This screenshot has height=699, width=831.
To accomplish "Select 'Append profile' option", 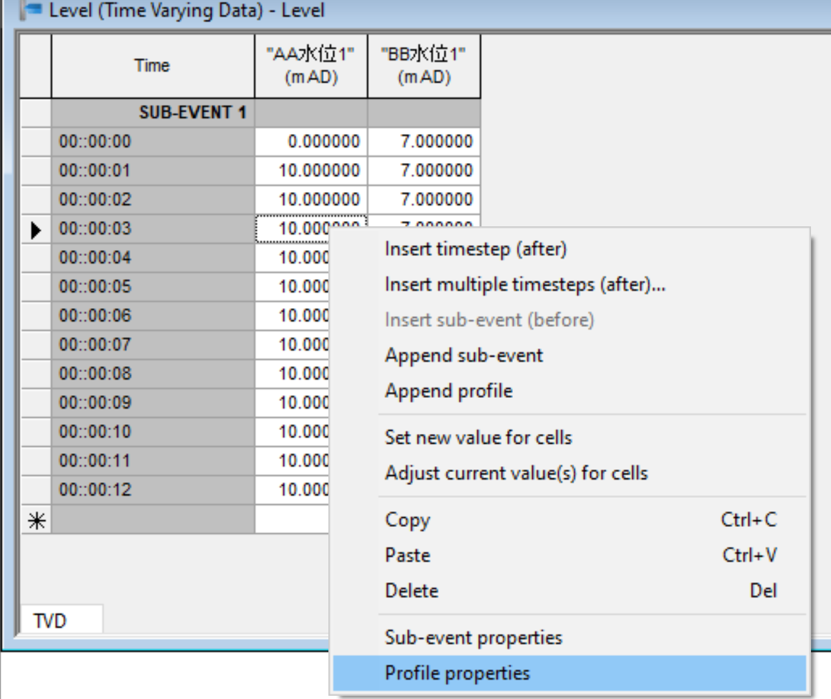I will [x=448, y=390].
